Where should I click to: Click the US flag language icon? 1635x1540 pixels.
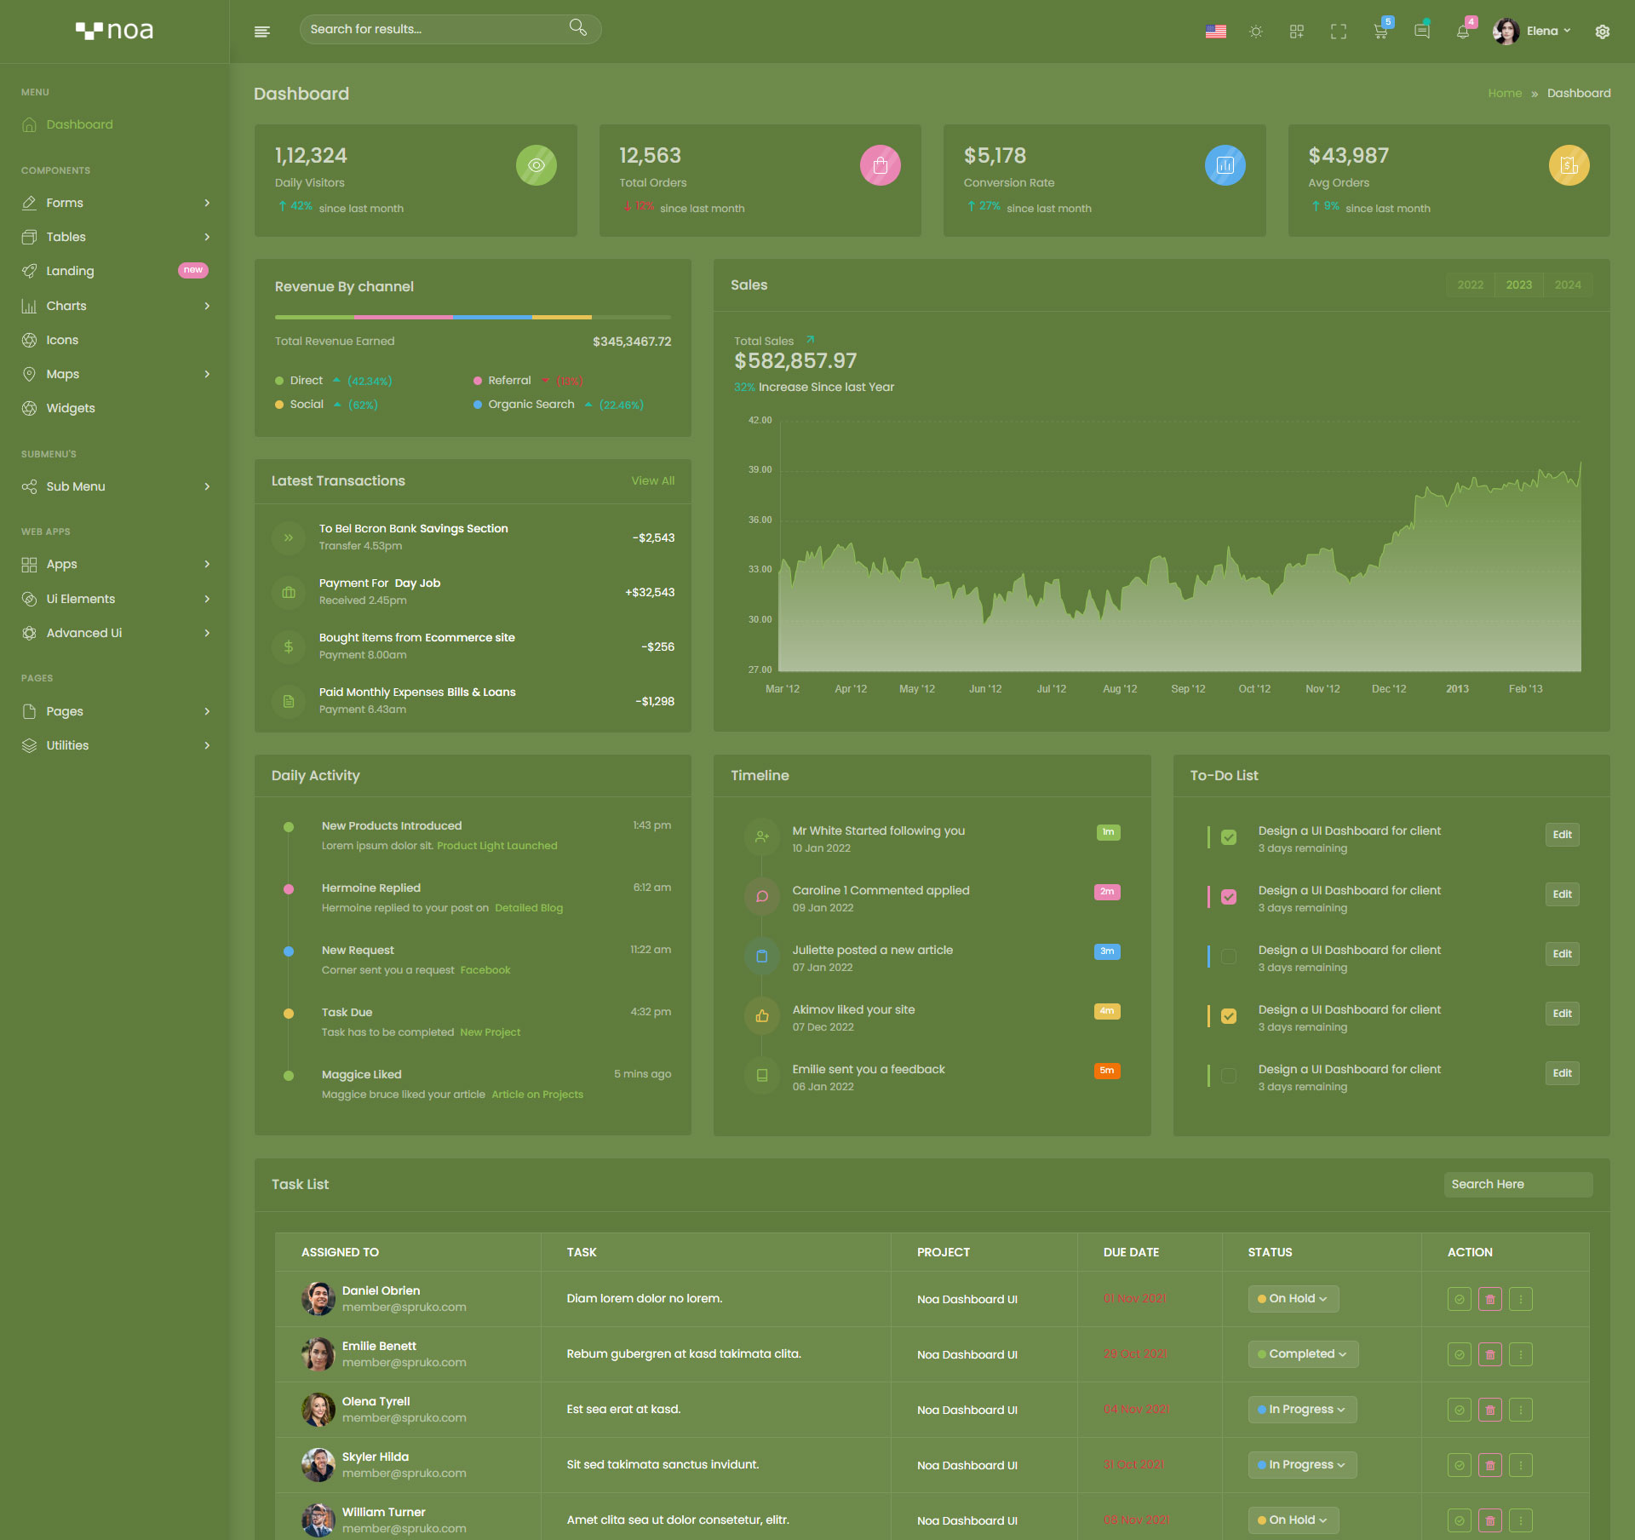click(x=1215, y=32)
